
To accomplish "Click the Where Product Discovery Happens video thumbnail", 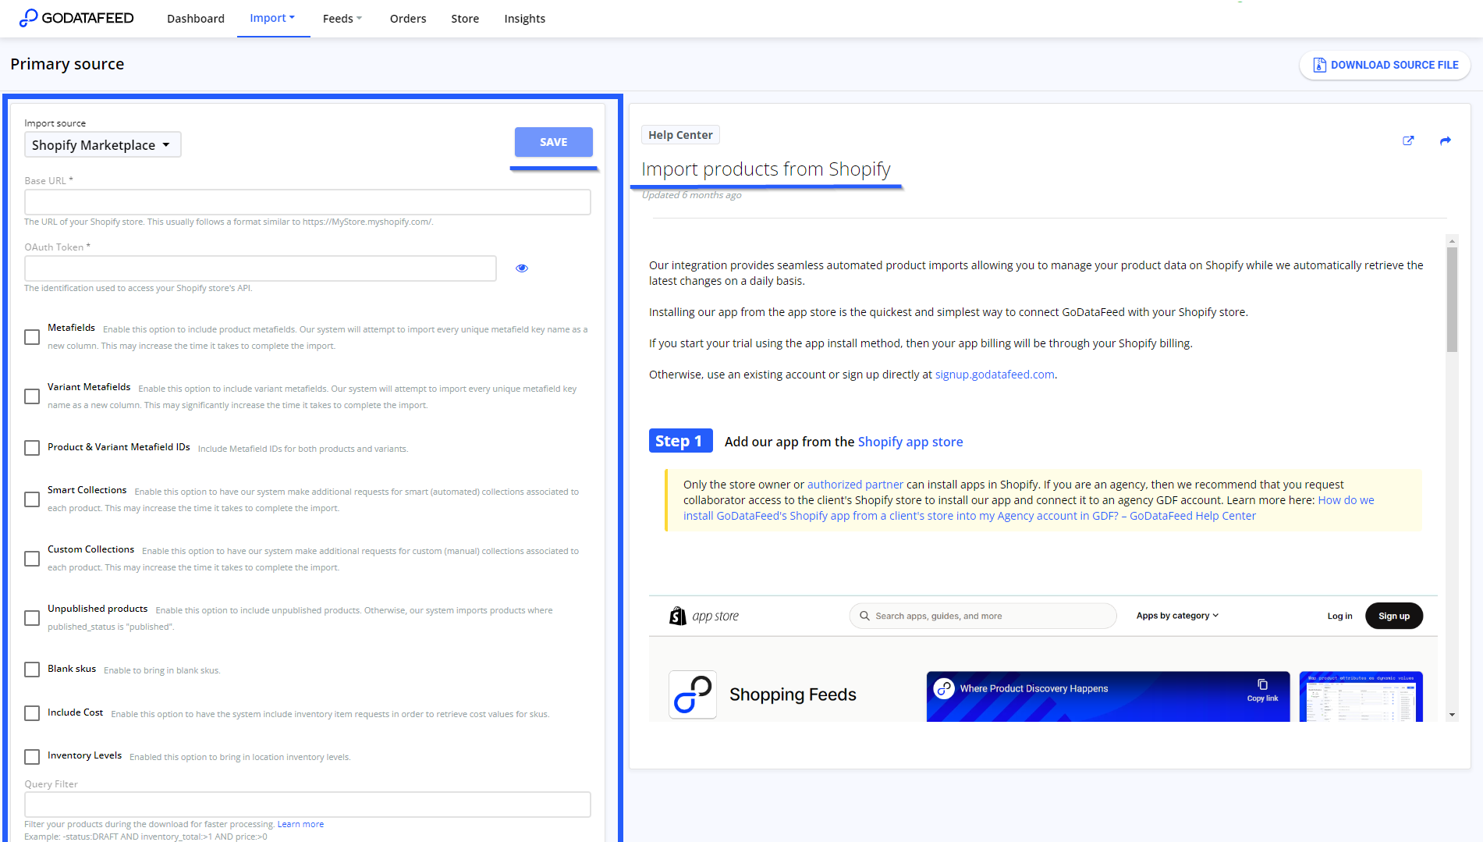I will pyautogui.click(x=1108, y=696).
